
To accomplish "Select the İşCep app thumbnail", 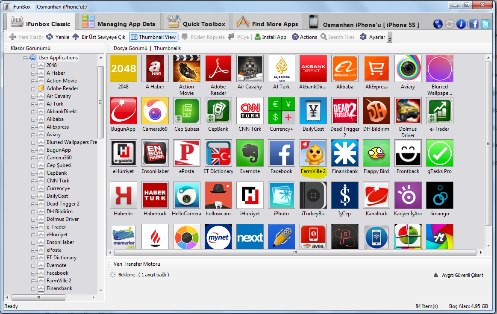I will [x=344, y=195].
